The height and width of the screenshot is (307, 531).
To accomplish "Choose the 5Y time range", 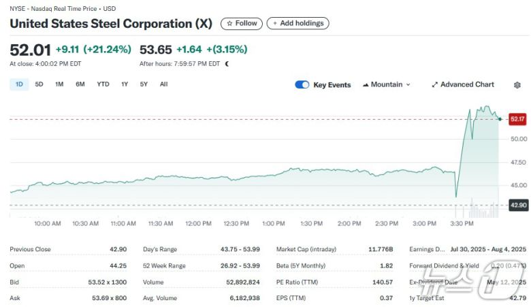I will 144,84.
